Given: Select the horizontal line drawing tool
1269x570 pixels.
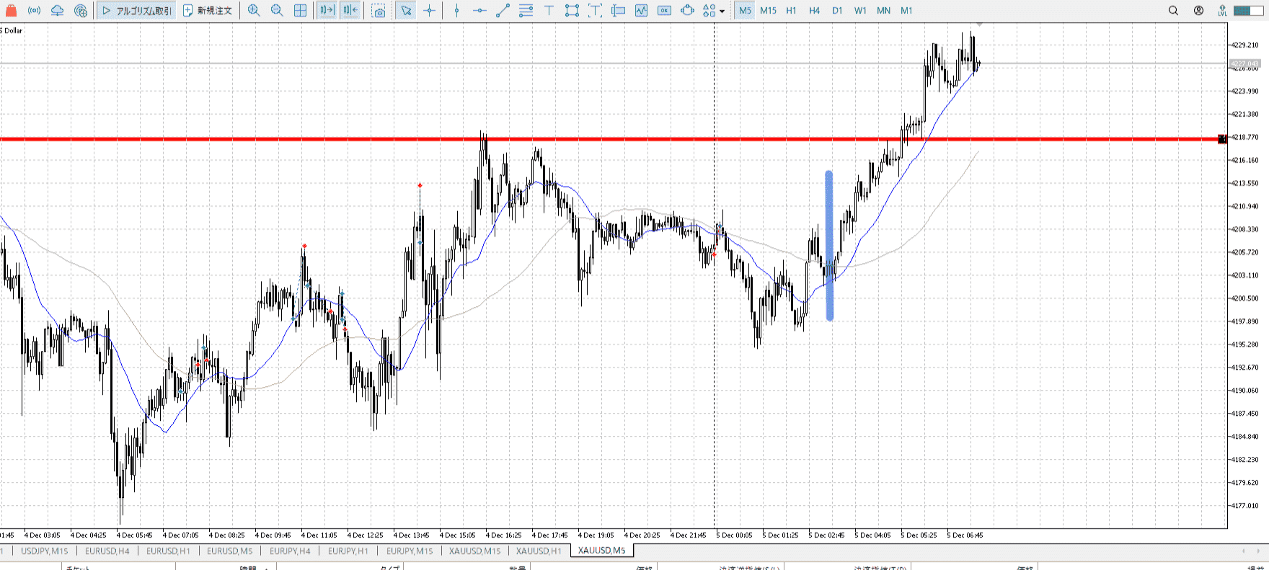Looking at the screenshot, I should [479, 11].
